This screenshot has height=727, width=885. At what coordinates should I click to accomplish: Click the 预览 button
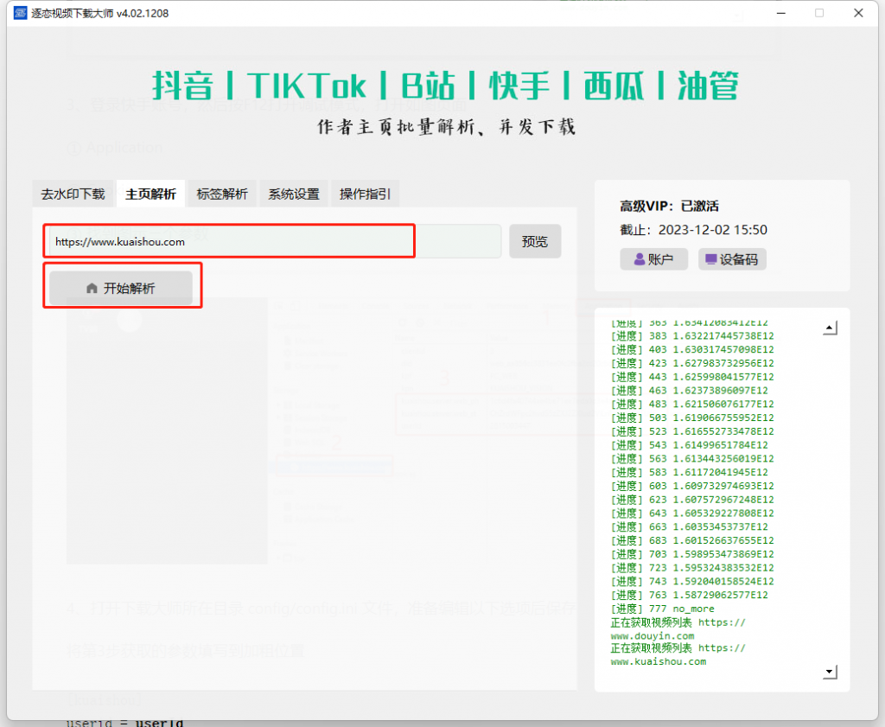tap(535, 241)
